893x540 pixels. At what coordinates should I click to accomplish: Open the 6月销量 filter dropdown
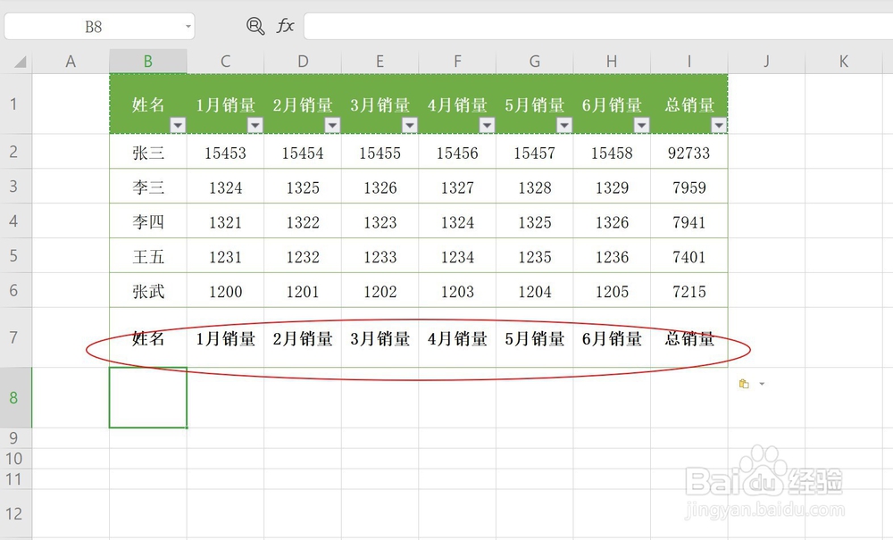tap(641, 125)
